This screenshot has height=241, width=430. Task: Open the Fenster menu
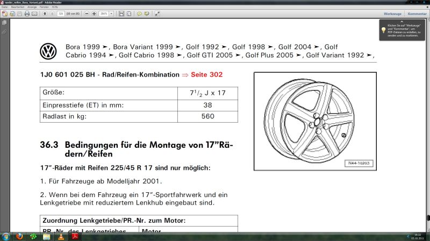[44, 7]
